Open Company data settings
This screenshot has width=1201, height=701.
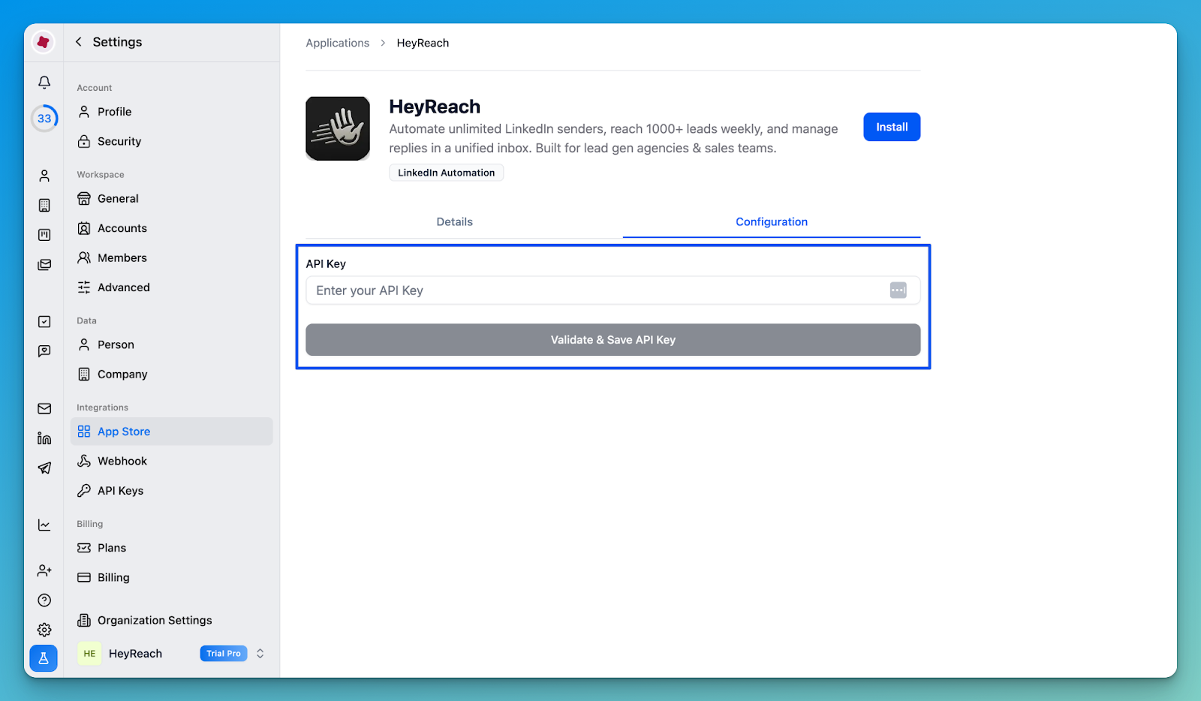coord(172,375)
